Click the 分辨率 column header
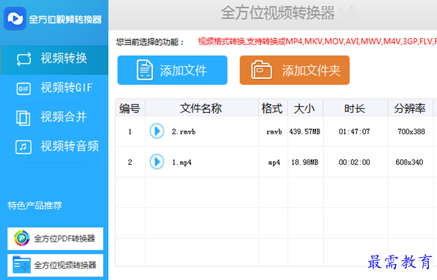 (409, 108)
